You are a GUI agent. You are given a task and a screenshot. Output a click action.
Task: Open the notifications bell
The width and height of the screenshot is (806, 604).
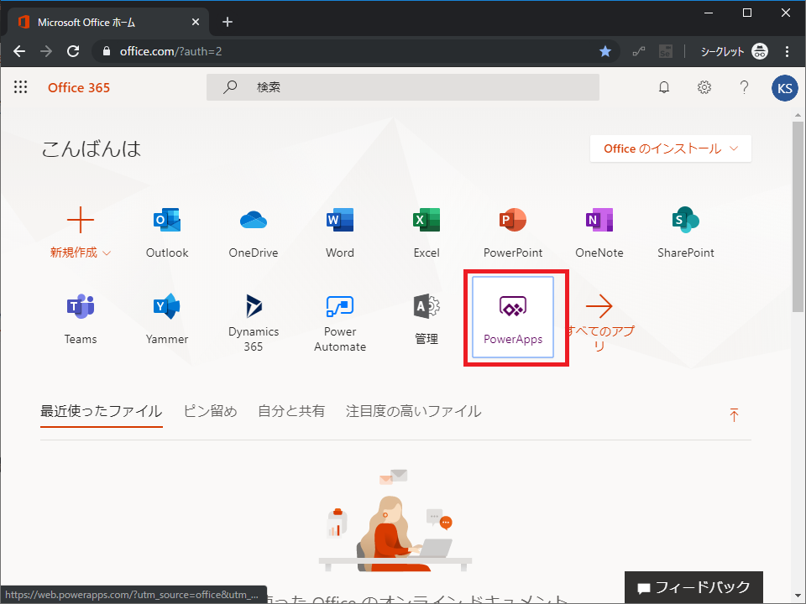[x=664, y=87]
